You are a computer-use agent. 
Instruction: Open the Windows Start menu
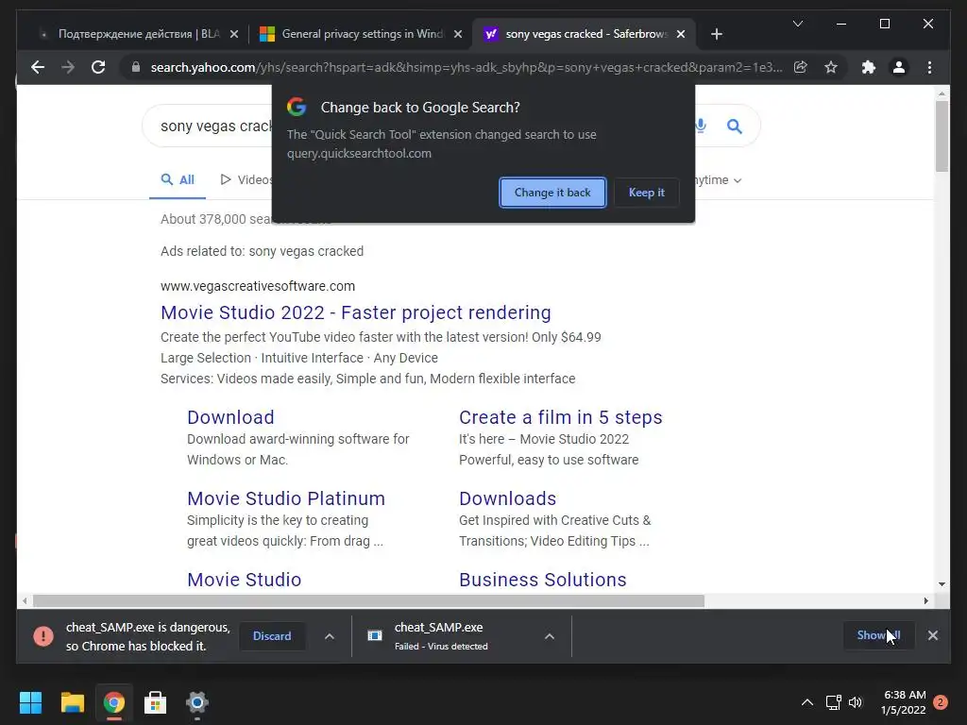[31, 702]
